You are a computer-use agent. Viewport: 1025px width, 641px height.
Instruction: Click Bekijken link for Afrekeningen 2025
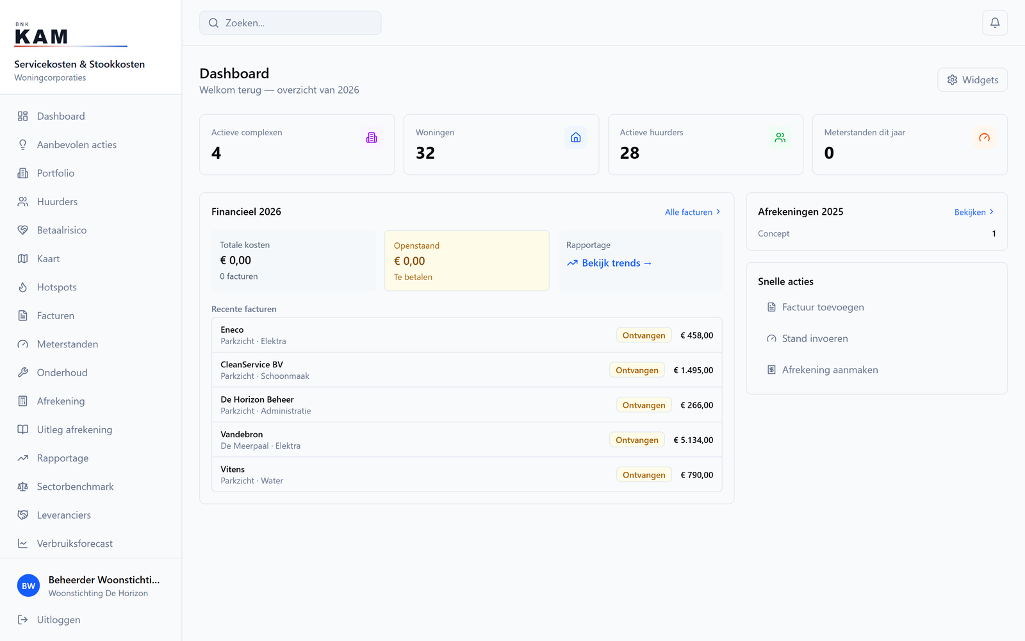coord(974,212)
